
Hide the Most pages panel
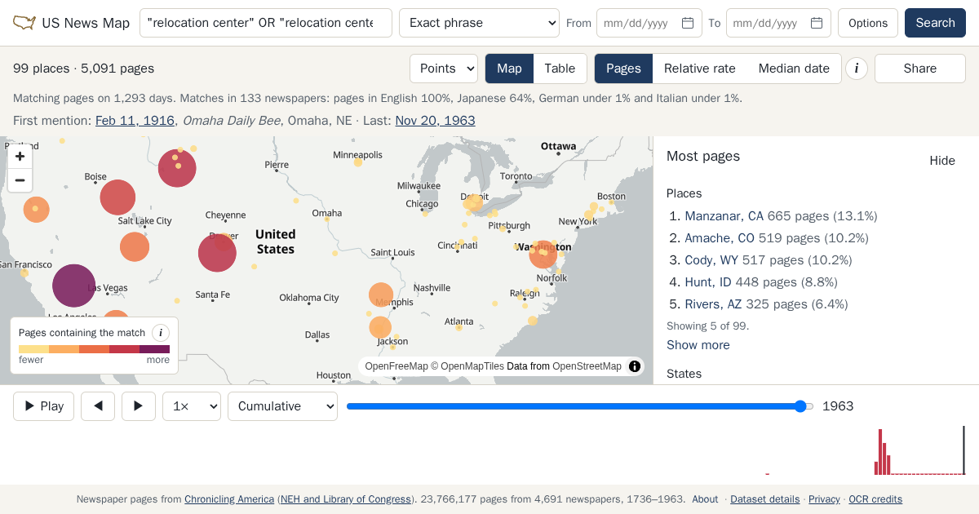pos(942,161)
